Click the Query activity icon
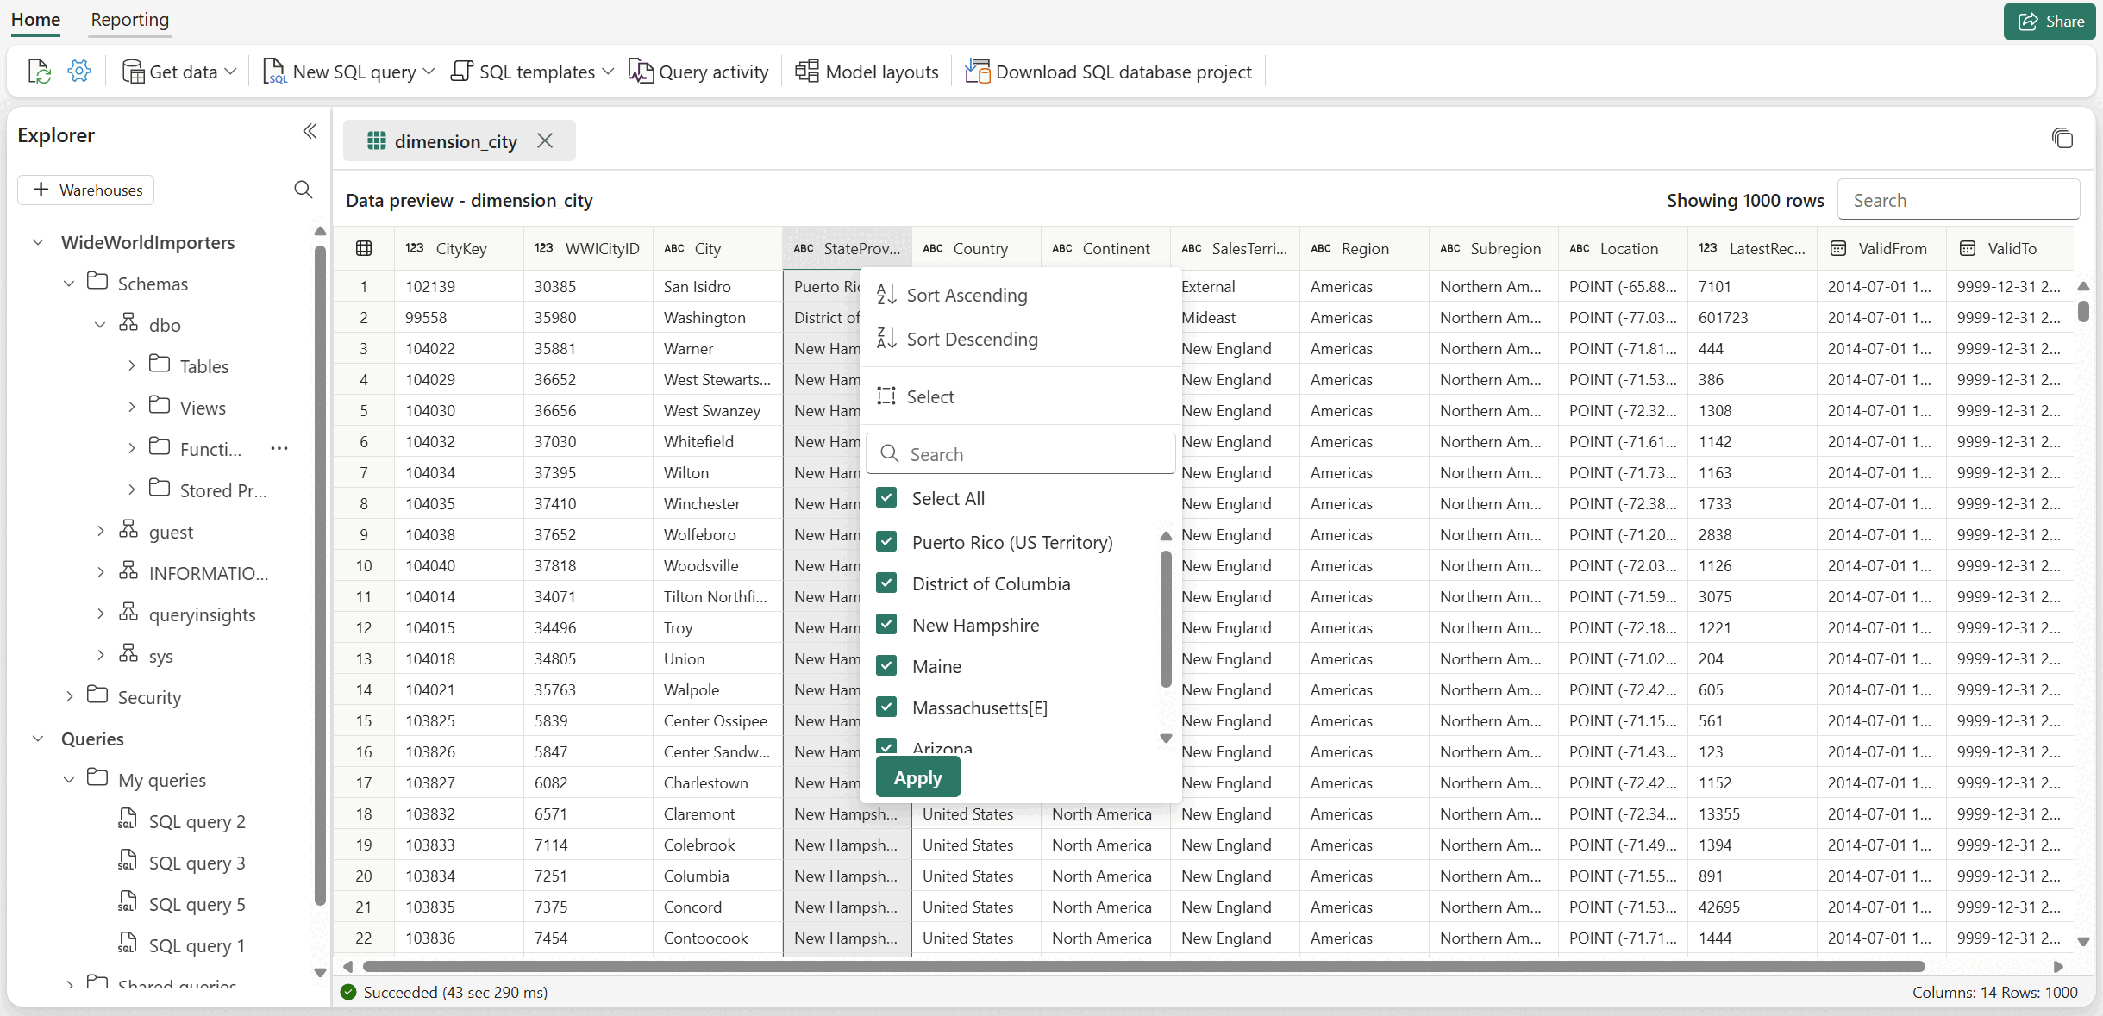This screenshot has height=1016, width=2103. (640, 72)
